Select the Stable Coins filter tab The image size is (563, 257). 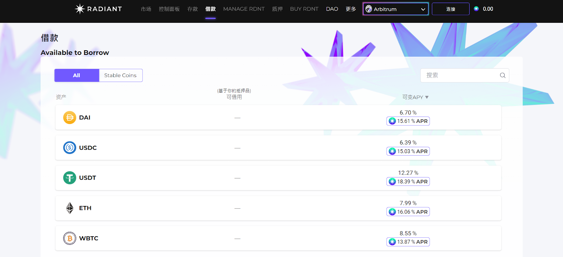[x=120, y=75]
